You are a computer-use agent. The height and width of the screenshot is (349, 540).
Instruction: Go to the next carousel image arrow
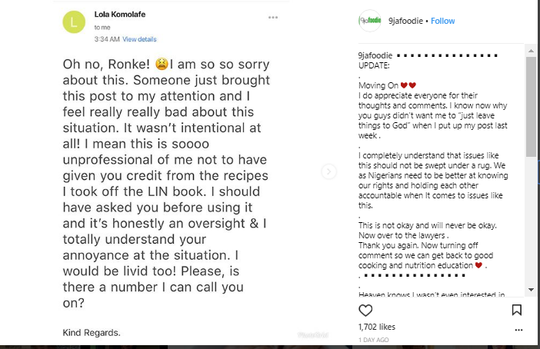[x=329, y=171]
